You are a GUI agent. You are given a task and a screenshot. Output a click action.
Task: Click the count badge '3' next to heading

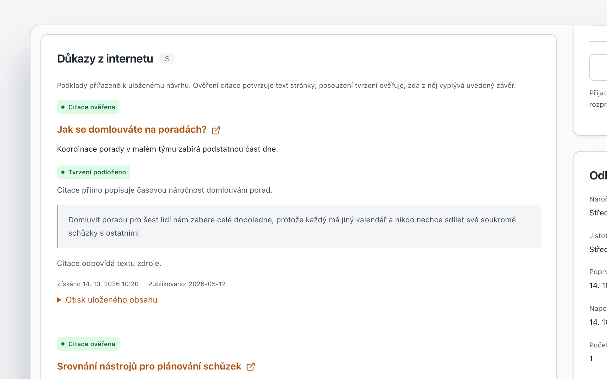tap(167, 59)
